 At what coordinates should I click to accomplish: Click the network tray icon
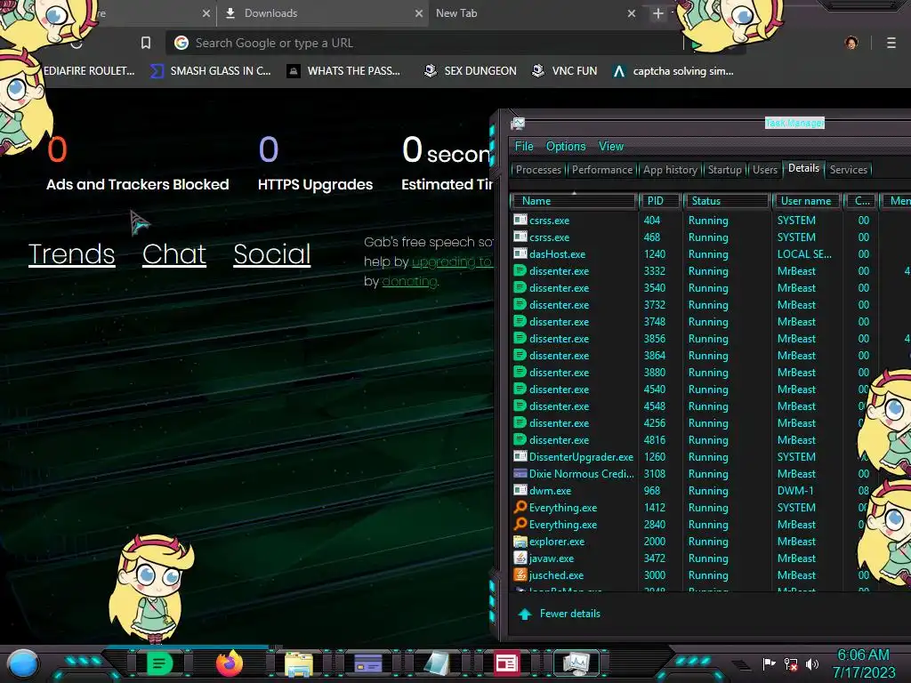pyautogui.click(x=791, y=663)
